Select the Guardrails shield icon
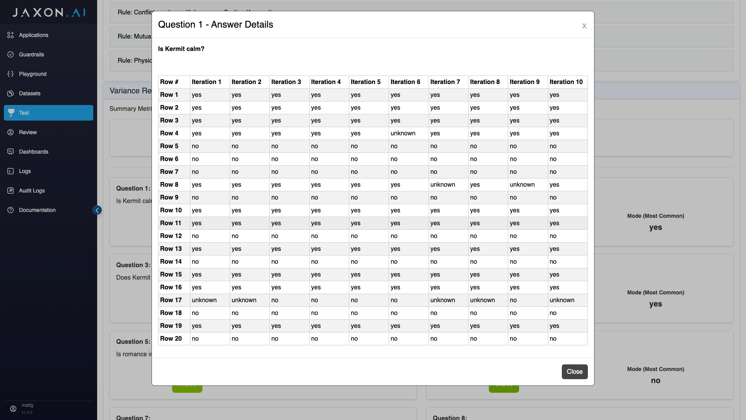746x420 pixels. (11, 54)
